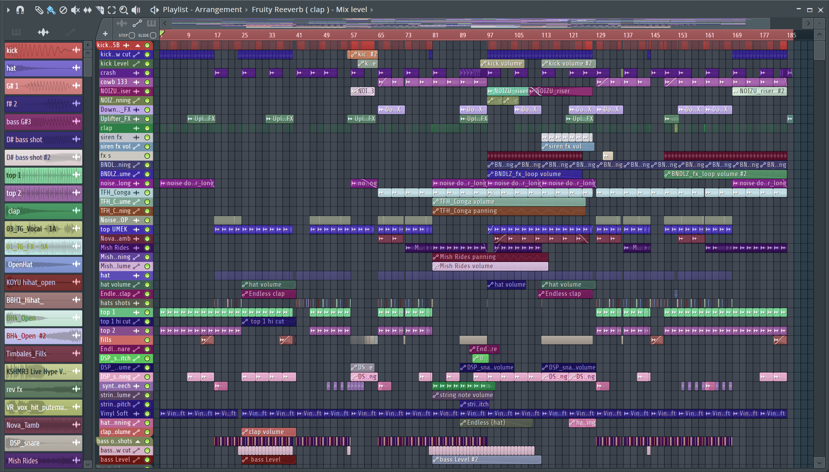Select the Playback speaker tool
This screenshot has width=829, height=472.
136,10
